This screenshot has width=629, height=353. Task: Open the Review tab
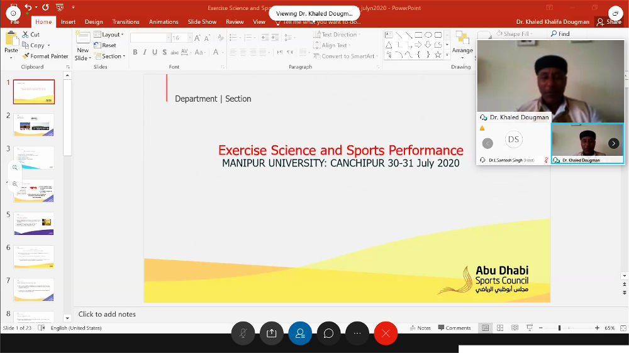(x=235, y=21)
